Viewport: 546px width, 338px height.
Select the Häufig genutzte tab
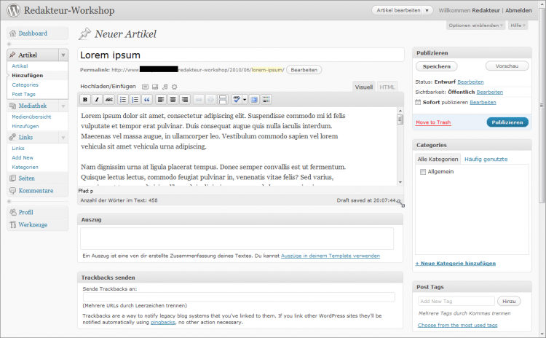pyautogui.click(x=486, y=160)
